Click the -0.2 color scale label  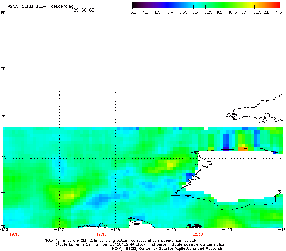218,12
